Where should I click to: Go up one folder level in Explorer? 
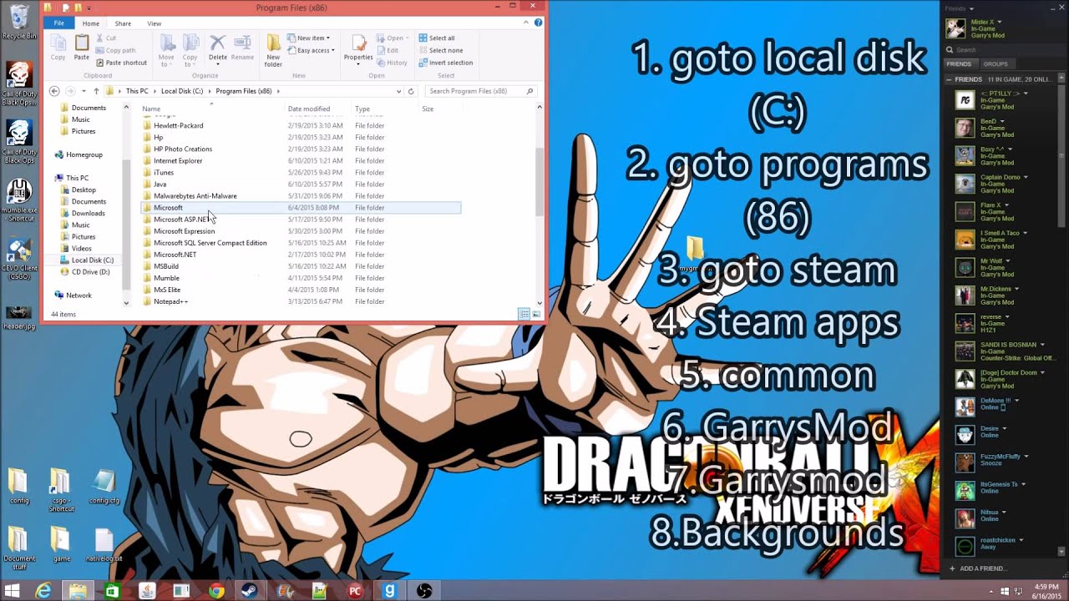tap(96, 91)
